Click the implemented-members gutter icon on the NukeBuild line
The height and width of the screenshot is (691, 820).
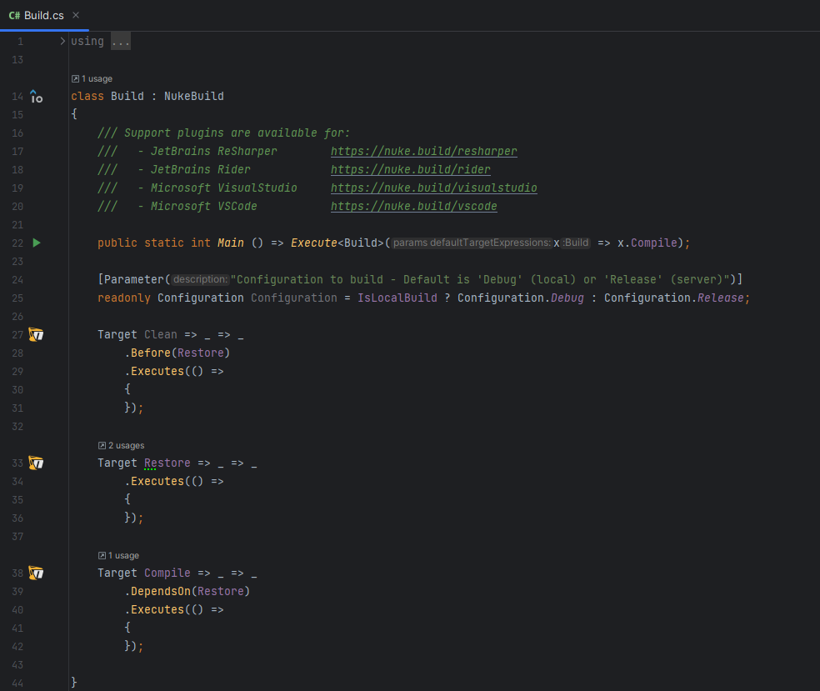pyautogui.click(x=36, y=96)
